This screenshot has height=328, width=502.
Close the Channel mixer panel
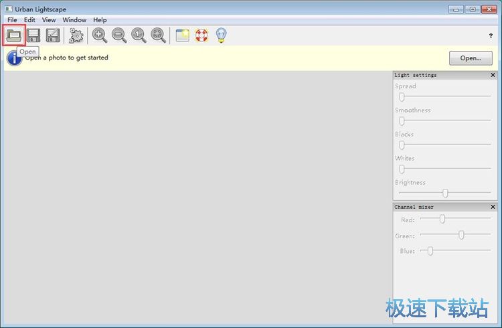[493, 207]
